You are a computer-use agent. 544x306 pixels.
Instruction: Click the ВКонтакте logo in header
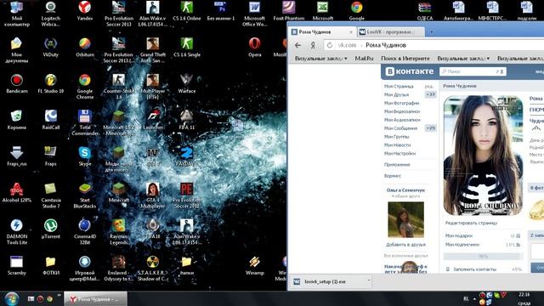pyautogui.click(x=410, y=71)
